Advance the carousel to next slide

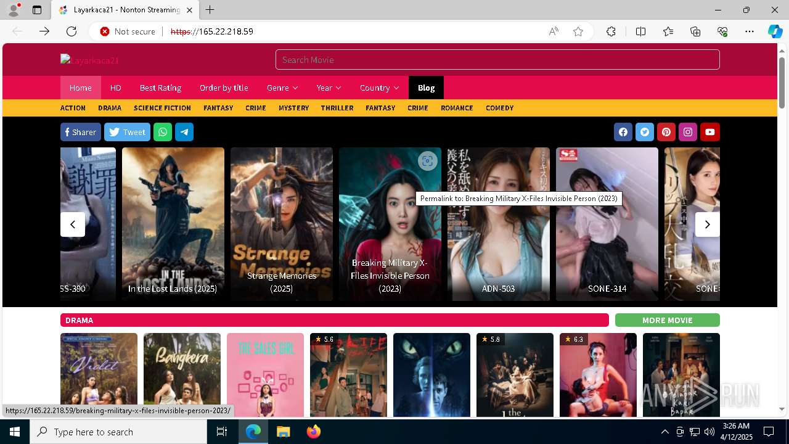708,224
